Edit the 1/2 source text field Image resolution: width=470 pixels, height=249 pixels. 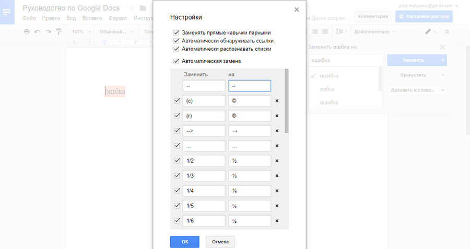tap(204, 161)
